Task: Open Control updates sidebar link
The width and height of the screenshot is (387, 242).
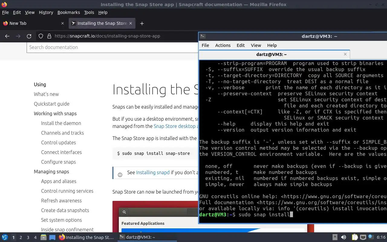Action: (x=58, y=142)
